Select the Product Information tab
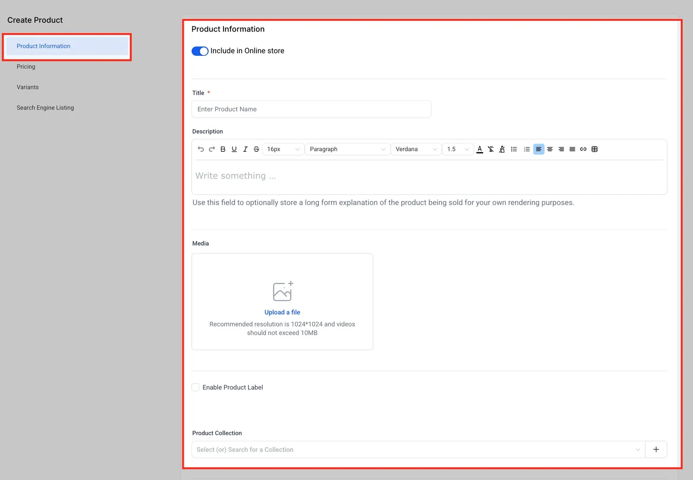The image size is (693, 480). 68,46
